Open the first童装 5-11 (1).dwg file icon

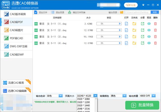(127, 24)
